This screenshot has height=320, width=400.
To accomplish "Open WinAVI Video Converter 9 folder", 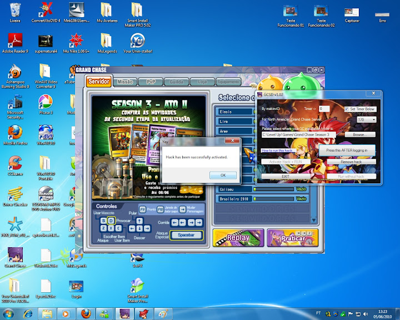I will [x=46, y=76].
